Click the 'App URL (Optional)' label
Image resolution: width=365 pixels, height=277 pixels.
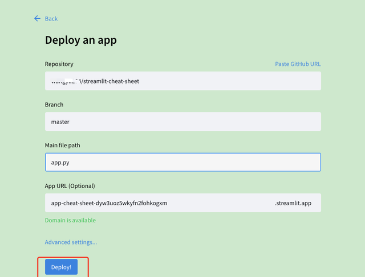(70, 186)
